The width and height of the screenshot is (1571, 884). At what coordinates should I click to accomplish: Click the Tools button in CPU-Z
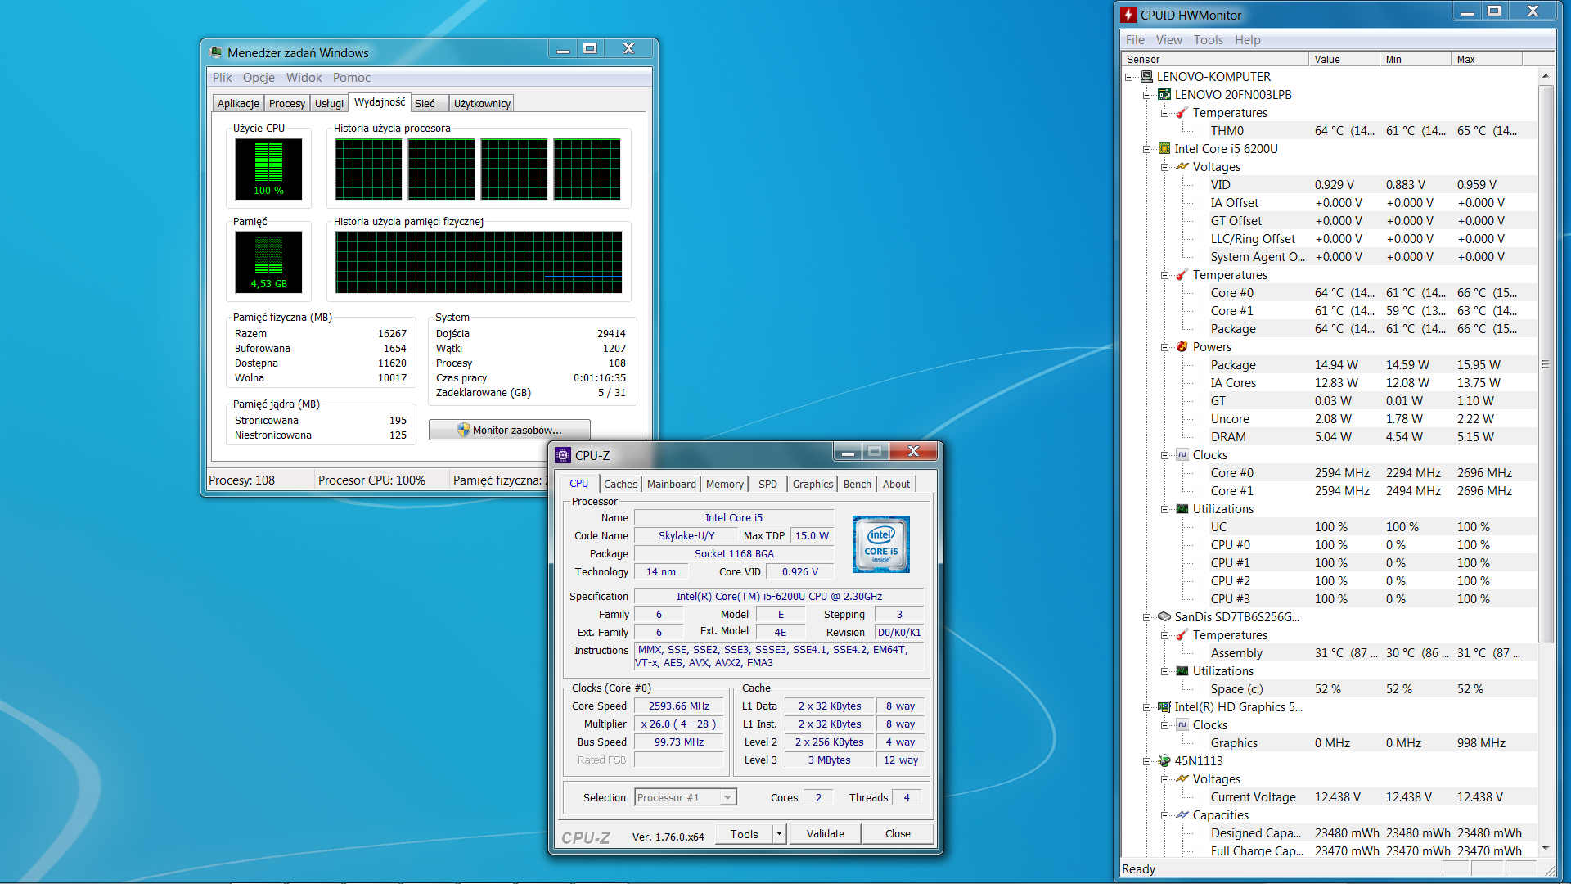point(745,834)
